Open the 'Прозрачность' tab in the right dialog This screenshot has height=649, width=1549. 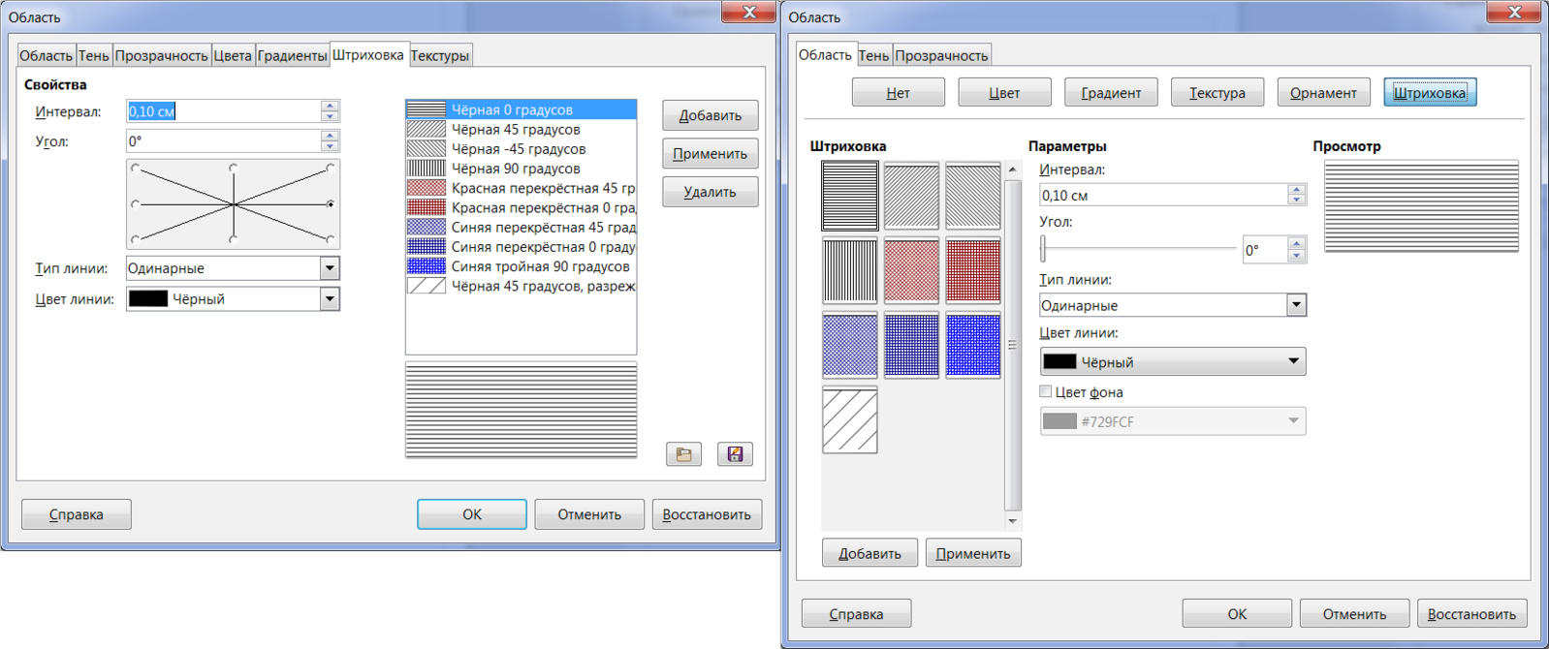click(x=941, y=55)
